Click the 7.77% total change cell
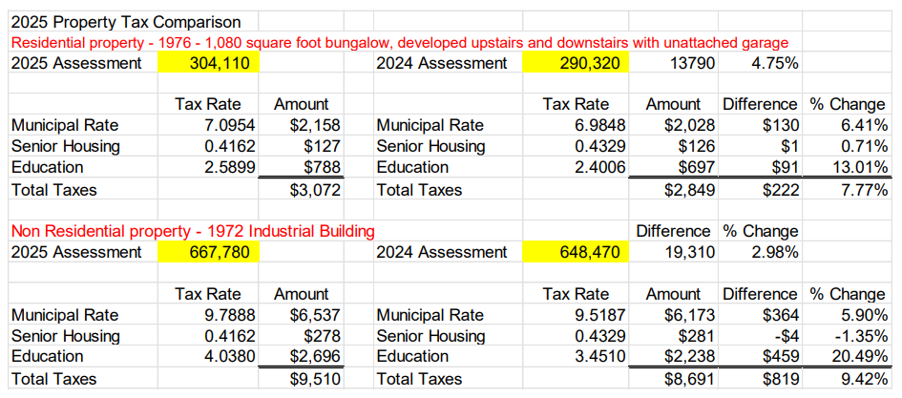 point(865,190)
